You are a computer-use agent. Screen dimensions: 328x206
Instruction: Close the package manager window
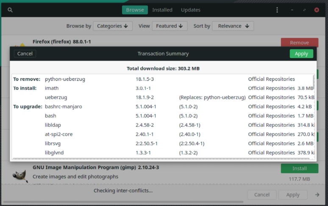click(317, 10)
